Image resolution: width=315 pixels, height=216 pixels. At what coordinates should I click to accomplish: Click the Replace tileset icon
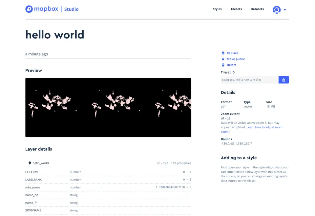pos(223,53)
